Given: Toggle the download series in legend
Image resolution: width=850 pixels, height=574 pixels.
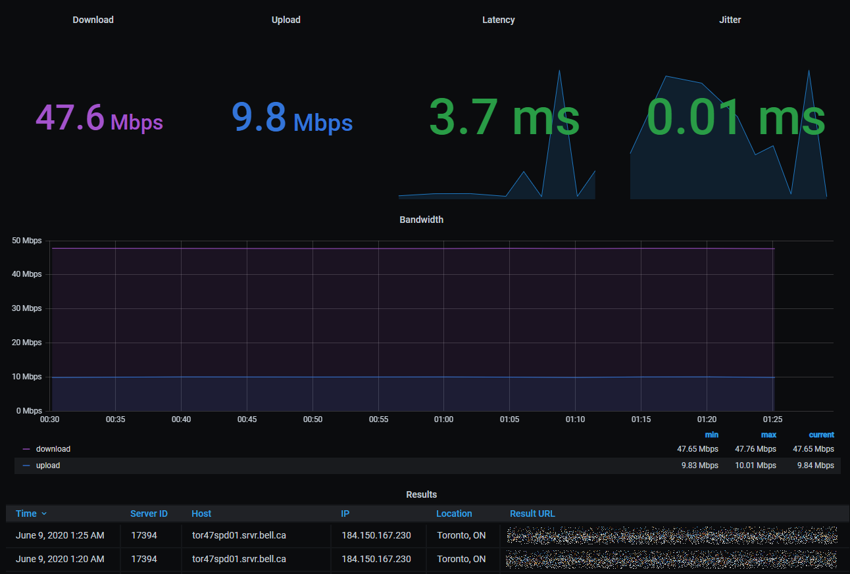Looking at the screenshot, I should pos(53,449).
